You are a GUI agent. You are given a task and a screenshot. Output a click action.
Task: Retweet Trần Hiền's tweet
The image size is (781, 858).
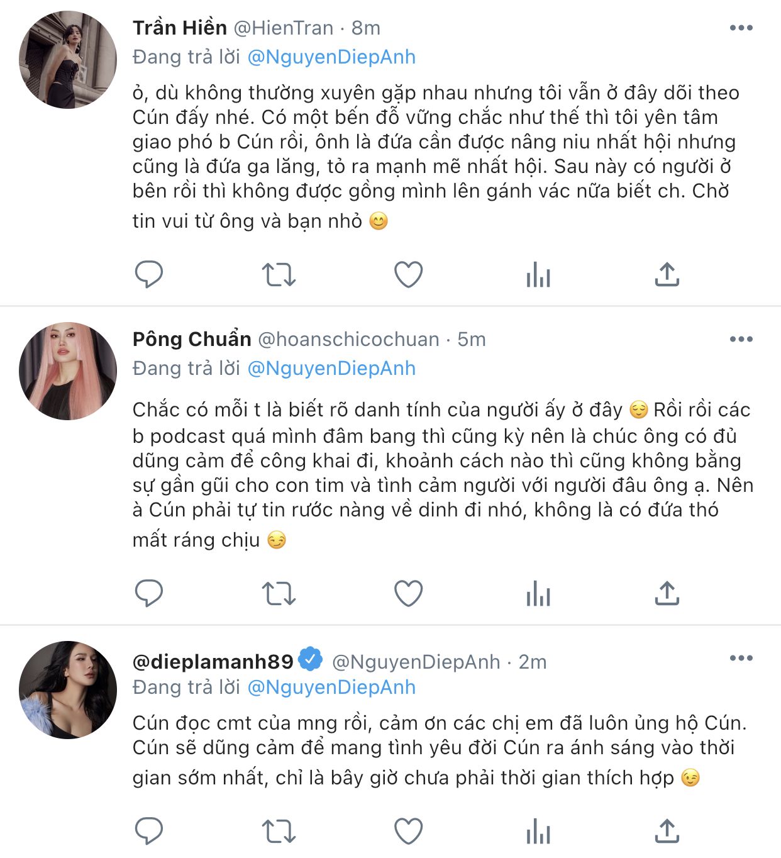(x=279, y=275)
